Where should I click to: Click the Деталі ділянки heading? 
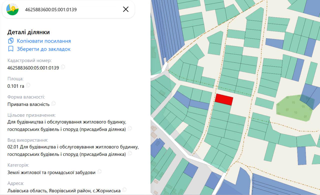pos(28,32)
